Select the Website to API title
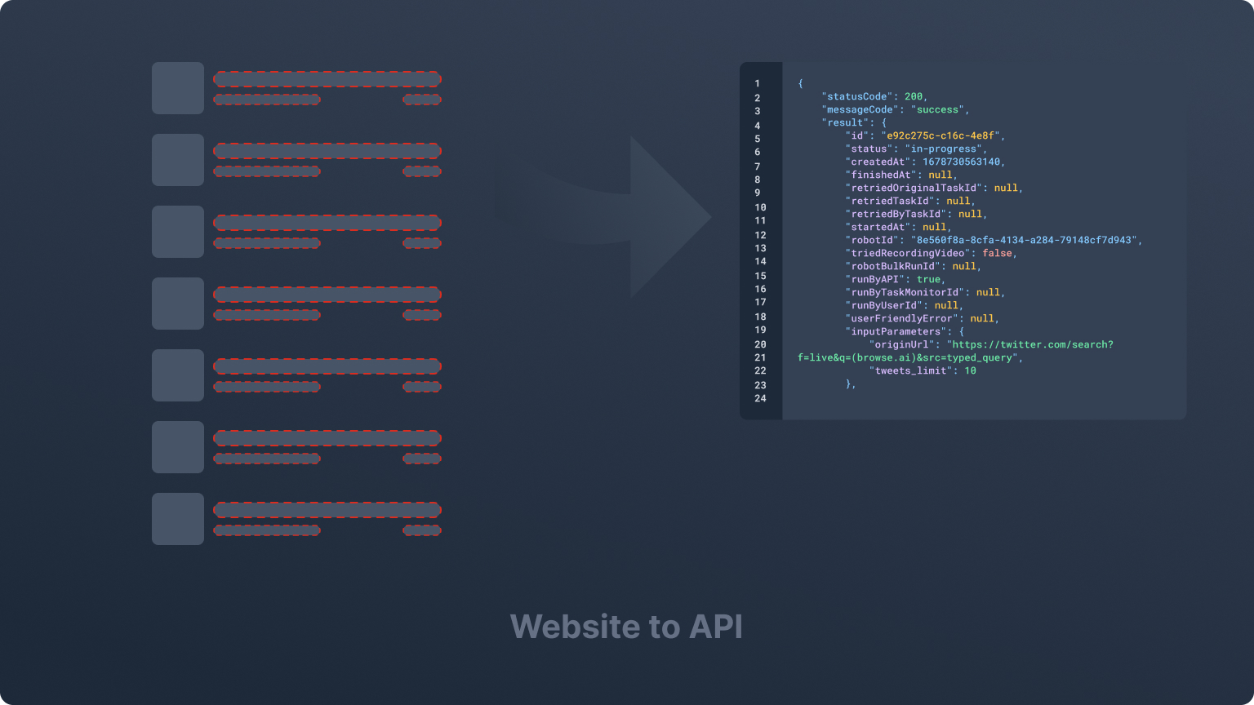 [627, 627]
